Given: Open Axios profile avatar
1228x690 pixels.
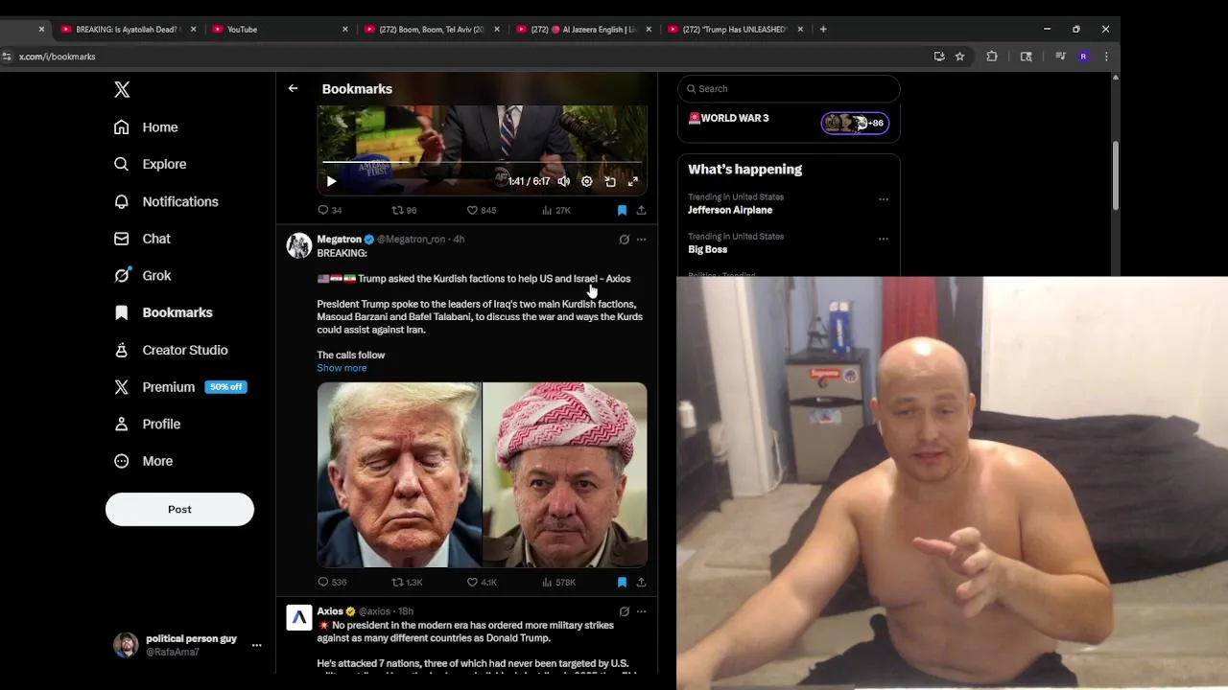Looking at the screenshot, I should [299, 617].
